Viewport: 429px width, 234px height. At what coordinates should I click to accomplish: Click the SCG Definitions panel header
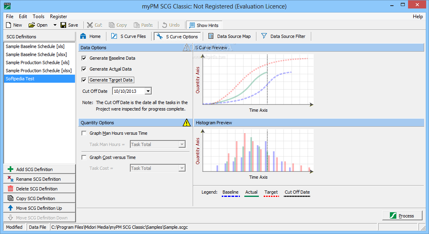(40, 36)
